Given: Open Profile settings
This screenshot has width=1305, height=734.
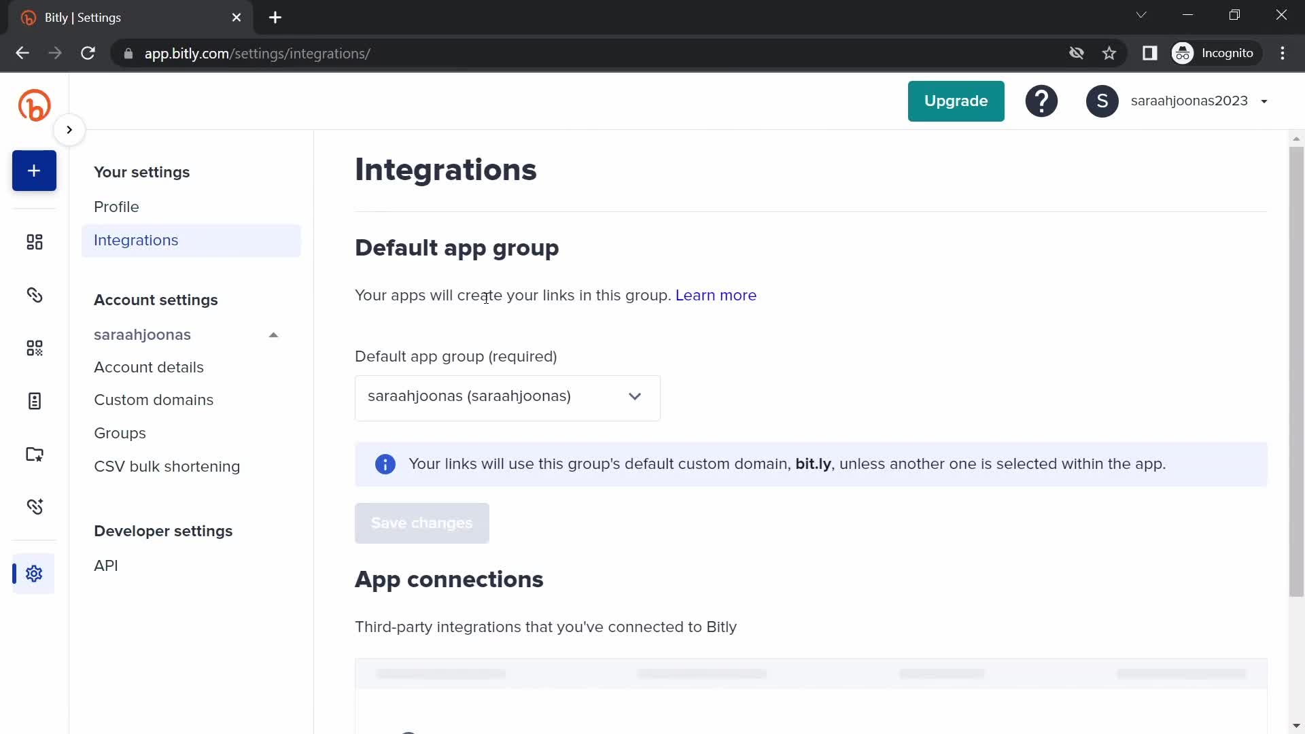Looking at the screenshot, I should click(116, 207).
